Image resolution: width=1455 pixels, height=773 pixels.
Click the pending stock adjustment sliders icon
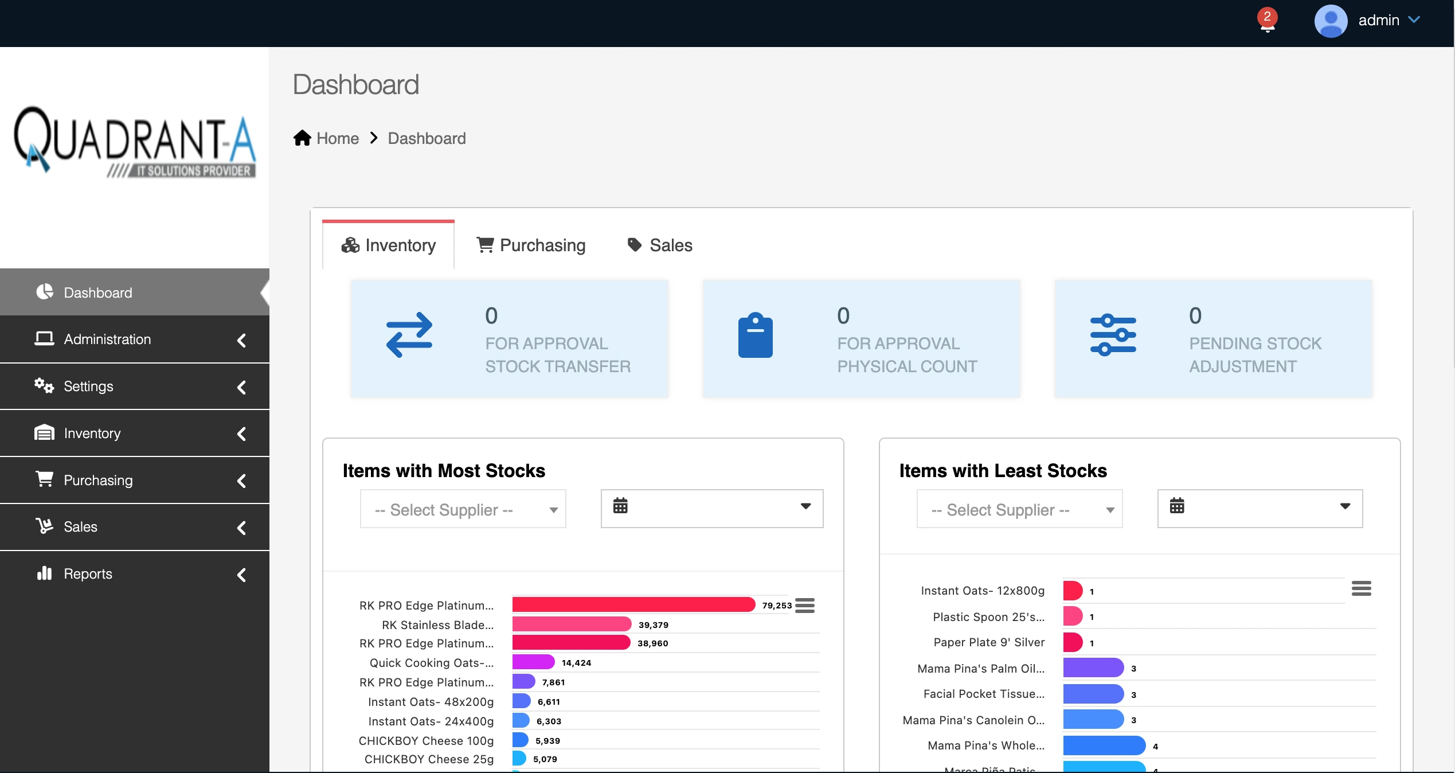click(x=1113, y=335)
